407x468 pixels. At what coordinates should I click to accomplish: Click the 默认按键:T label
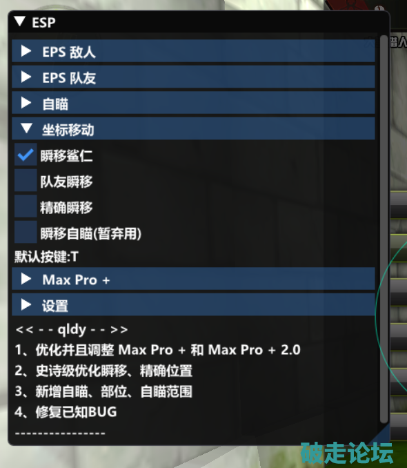(46, 256)
